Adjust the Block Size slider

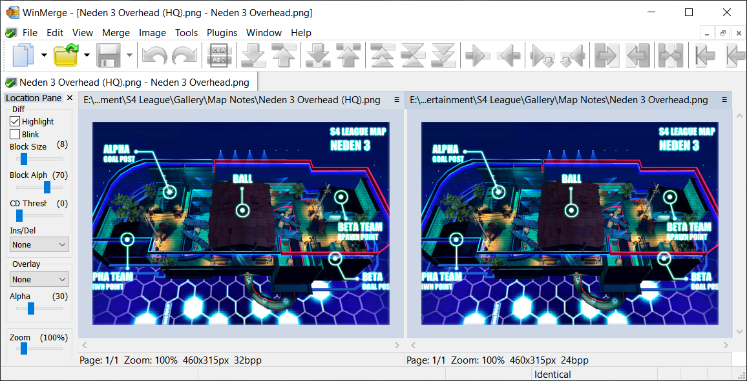pyautogui.click(x=24, y=159)
